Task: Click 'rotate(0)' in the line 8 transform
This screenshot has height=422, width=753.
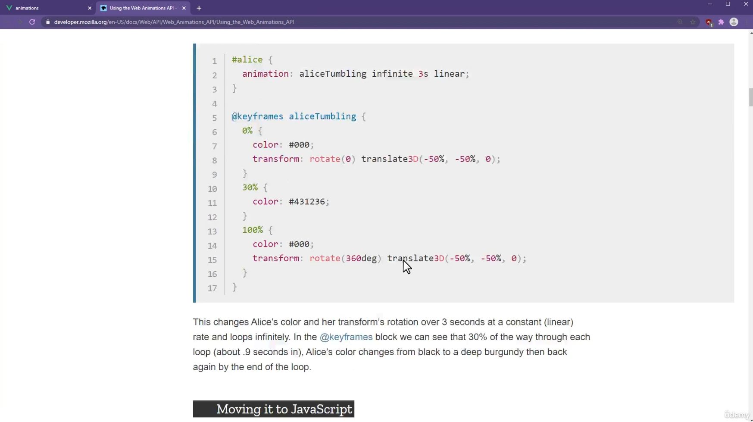Action: pos(332,159)
